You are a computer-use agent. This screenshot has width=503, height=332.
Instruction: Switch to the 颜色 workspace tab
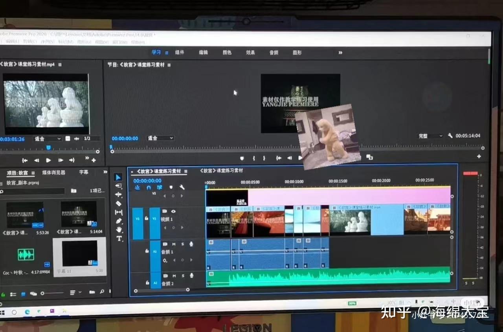point(227,53)
